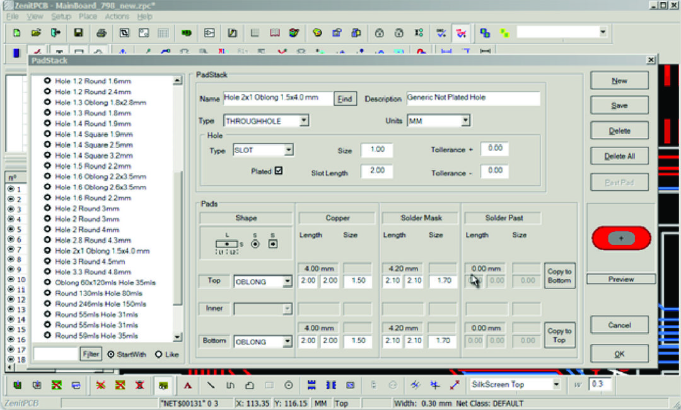Click the red oblong pad preview

pos(620,239)
